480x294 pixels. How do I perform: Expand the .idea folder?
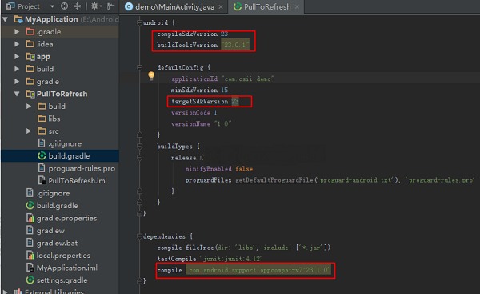[17, 44]
